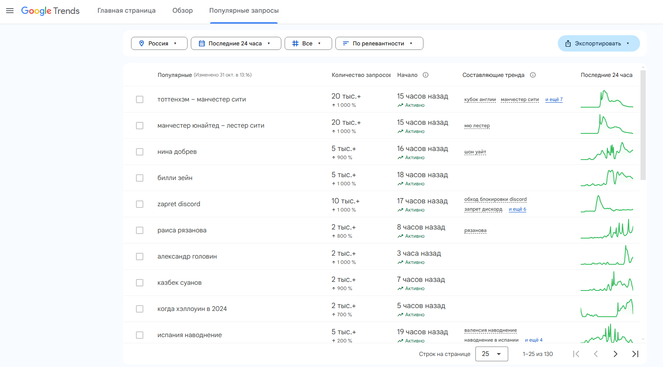Viewport: 663px width, 367px height.
Task: Click the запрет дискорд link
Action: (483, 209)
